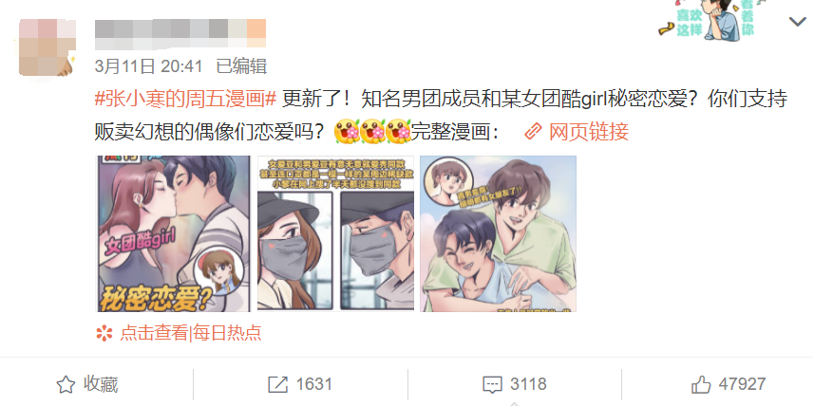Click the link chain icon before 网页链接

[533, 131]
